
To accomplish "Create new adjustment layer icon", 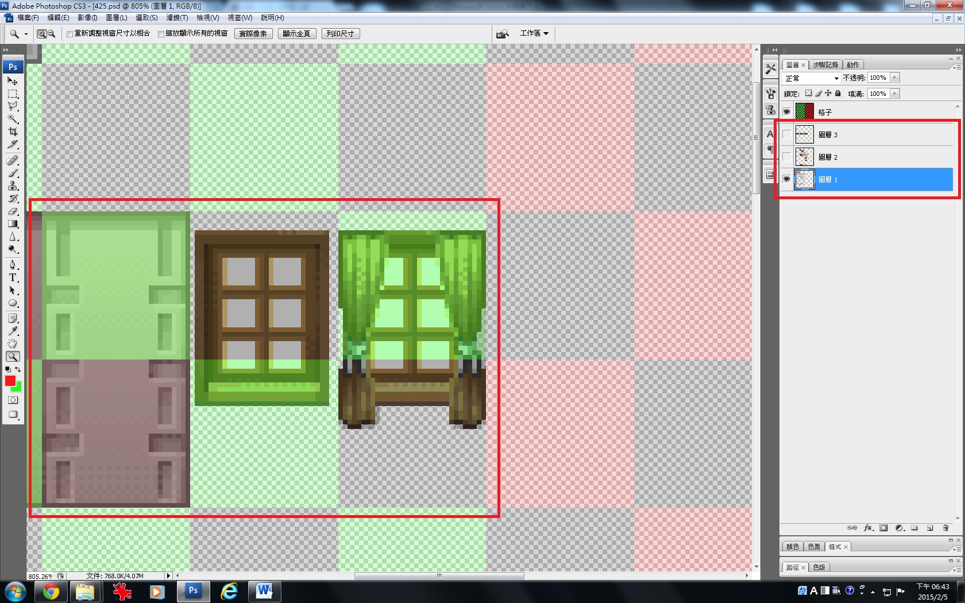I will click(x=900, y=528).
